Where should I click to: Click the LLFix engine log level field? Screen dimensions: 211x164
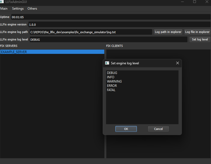click(108, 39)
